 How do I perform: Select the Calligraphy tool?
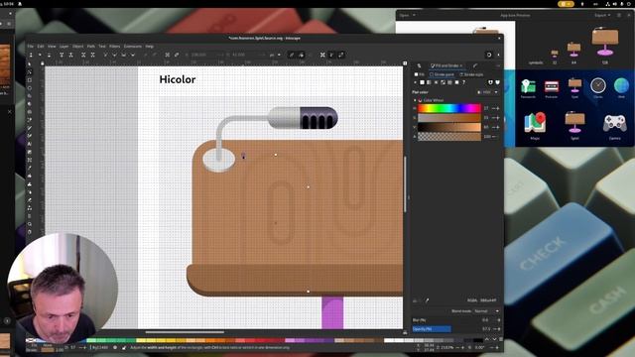click(30, 136)
